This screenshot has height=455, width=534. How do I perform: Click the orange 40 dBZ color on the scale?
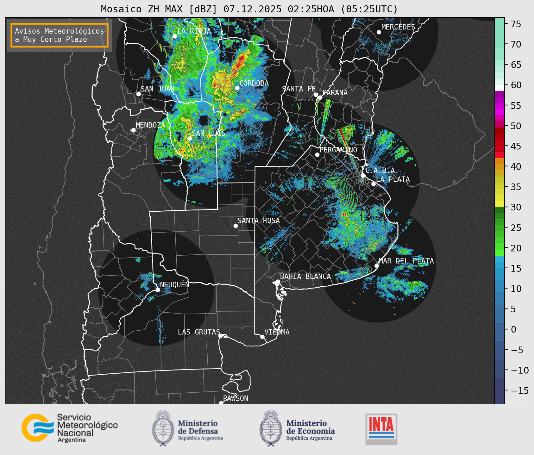(499, 166)
